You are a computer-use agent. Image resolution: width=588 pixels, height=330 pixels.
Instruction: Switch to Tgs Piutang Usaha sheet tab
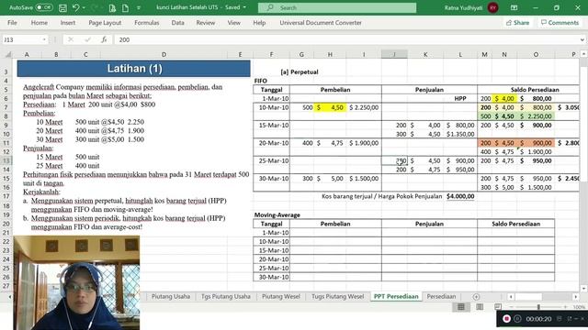(225, 296)
